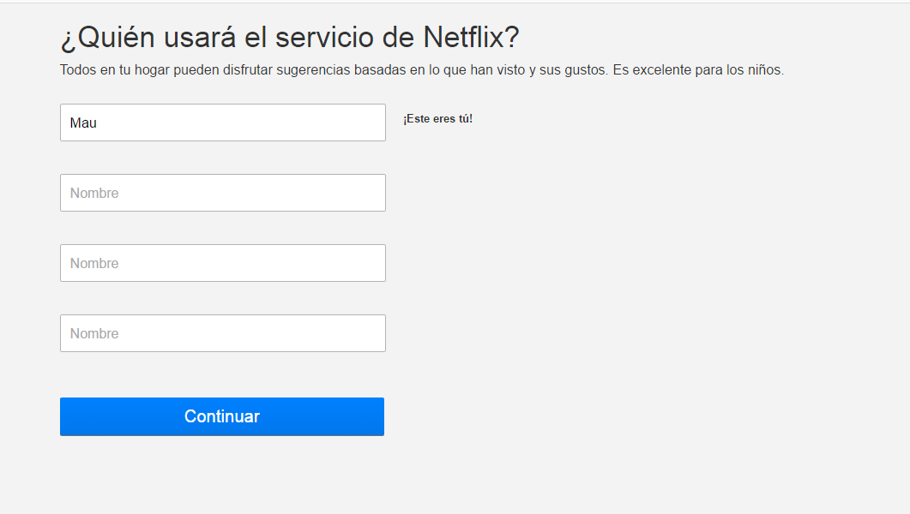The height and width of the screenshot is (514, 910).
Task: Click the blue button labeled Continuar to proceed
Action: [x=221, y=416]
